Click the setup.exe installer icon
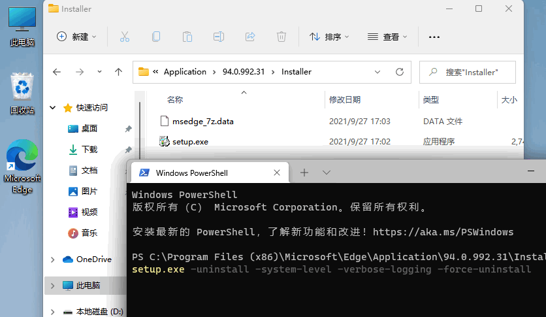 (165, 141)
